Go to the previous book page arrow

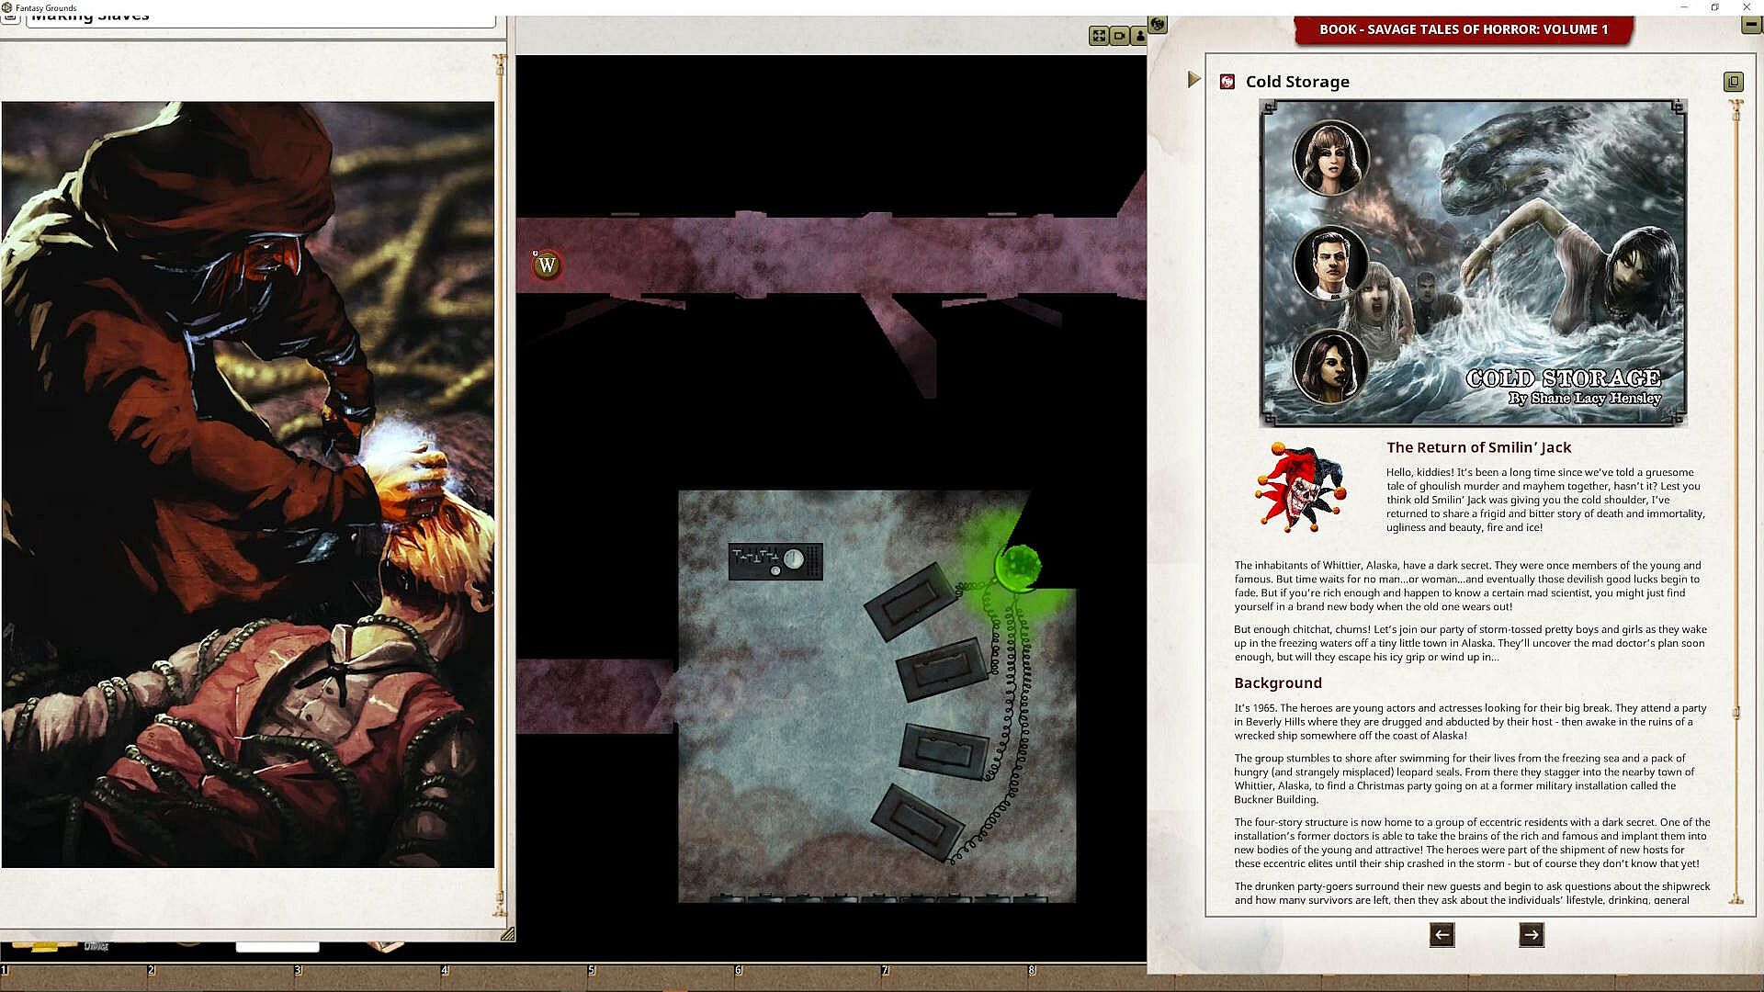1442,935
